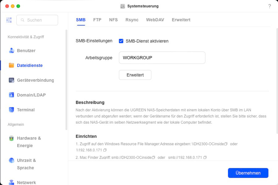Click the Domain/LDAP sidebar icon
This screenshot has width=278, height=185.
tap(11, 95)
